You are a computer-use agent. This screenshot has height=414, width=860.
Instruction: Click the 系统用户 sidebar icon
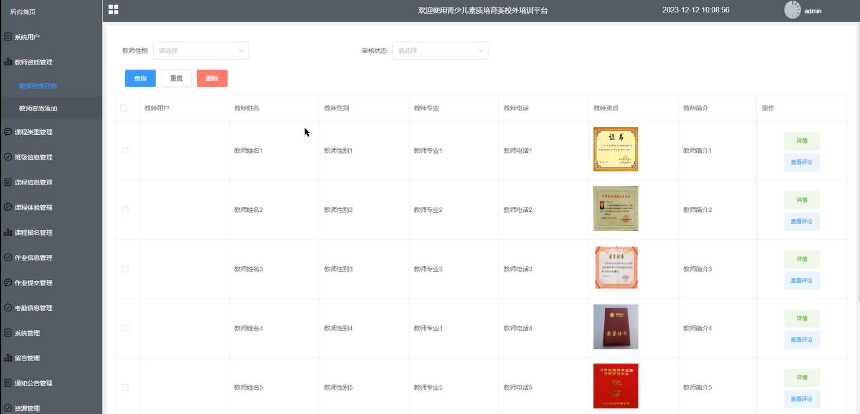coord(7,37)
